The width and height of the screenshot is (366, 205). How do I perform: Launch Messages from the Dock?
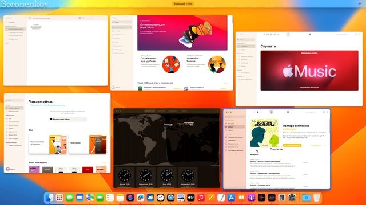[70, 198]
